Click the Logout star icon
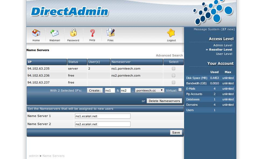Viewport: 254px width, 159px height. pos(171,33)
